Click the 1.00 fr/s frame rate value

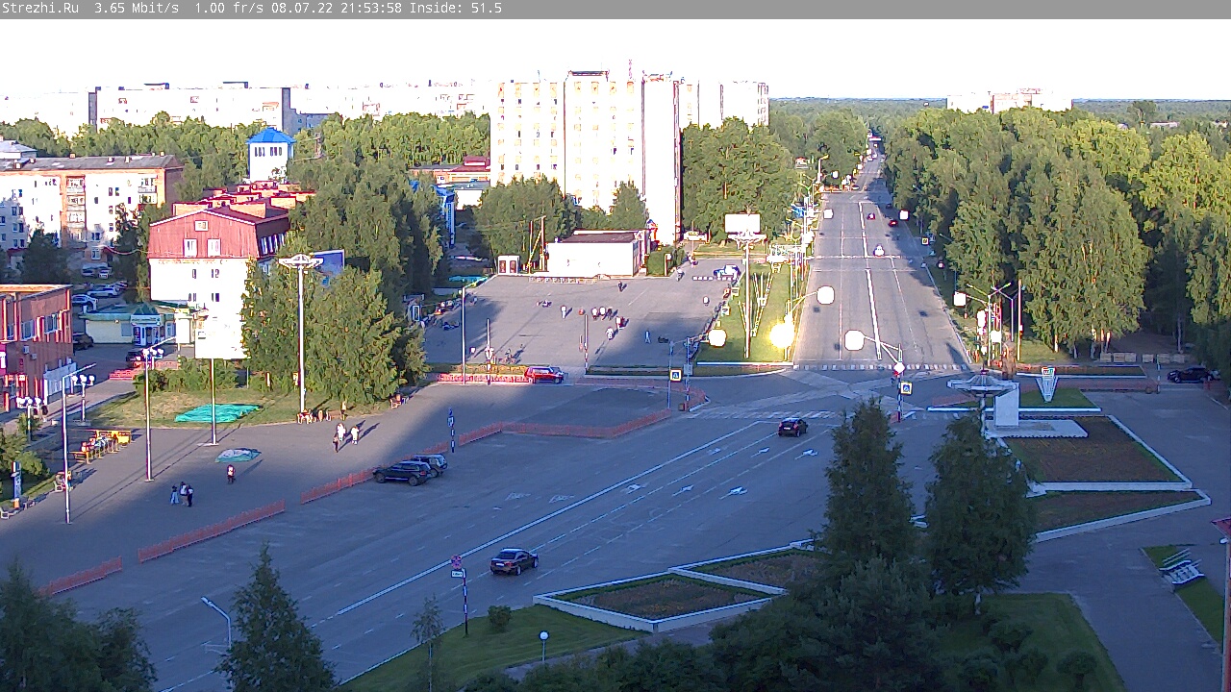tap(229, 8)
